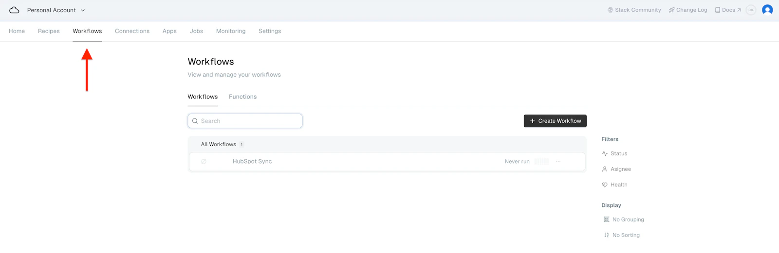
Task: Open the Docs external link
Action: point(728,10)
